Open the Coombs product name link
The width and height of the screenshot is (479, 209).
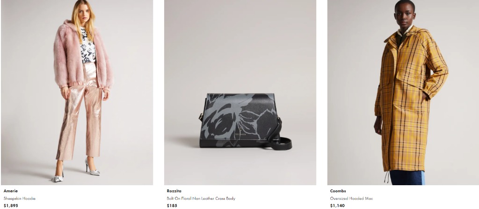[x=338, y=191]
